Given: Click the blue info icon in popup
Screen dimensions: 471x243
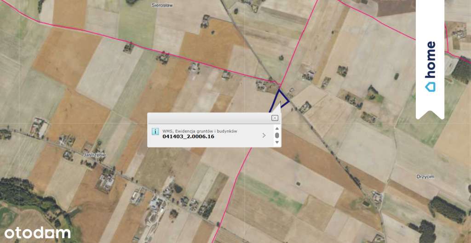Looking at the screenshot, I should pos(155,131).
